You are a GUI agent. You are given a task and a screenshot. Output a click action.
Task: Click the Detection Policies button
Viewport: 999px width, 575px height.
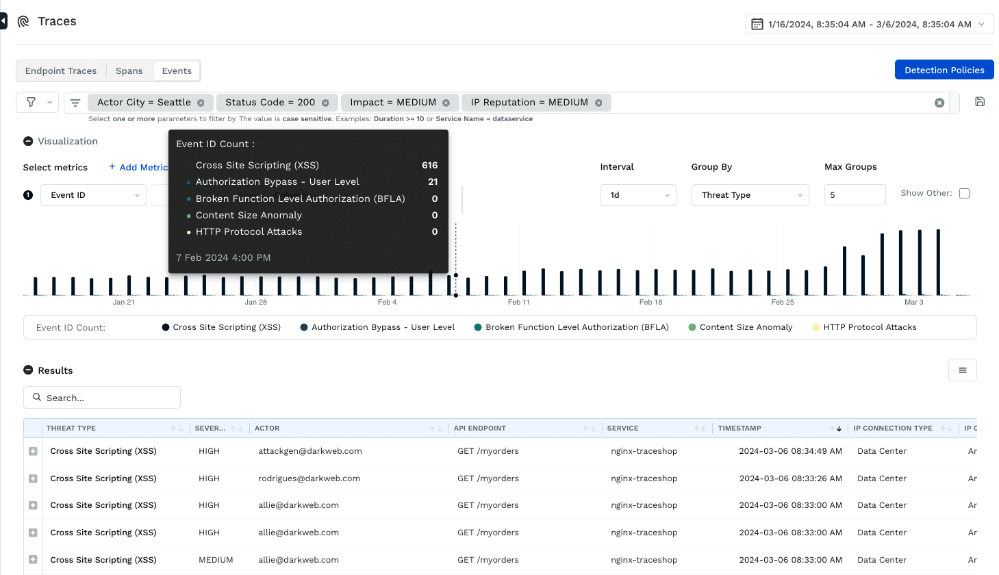(944, 70)
